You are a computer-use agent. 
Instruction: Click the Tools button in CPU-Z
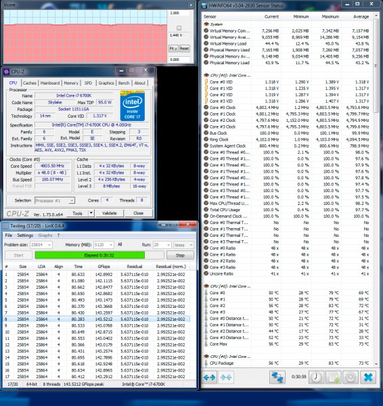[x=77, y=213]
